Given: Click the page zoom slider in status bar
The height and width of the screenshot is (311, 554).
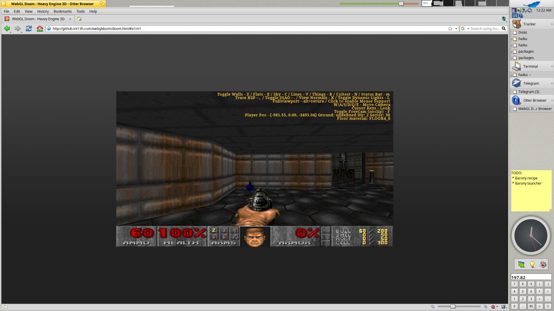Looking at the screenshot, I should pyautogui.click(x=459, y=307).
